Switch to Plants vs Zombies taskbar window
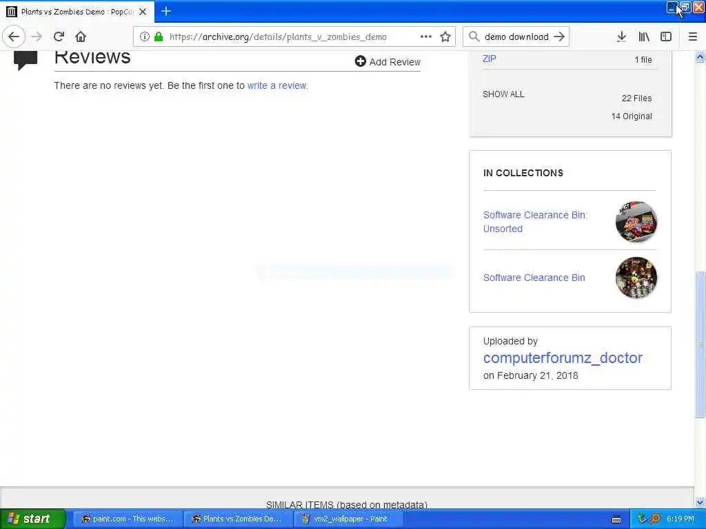This screenshot has width=706, height=529. point(238,519)
